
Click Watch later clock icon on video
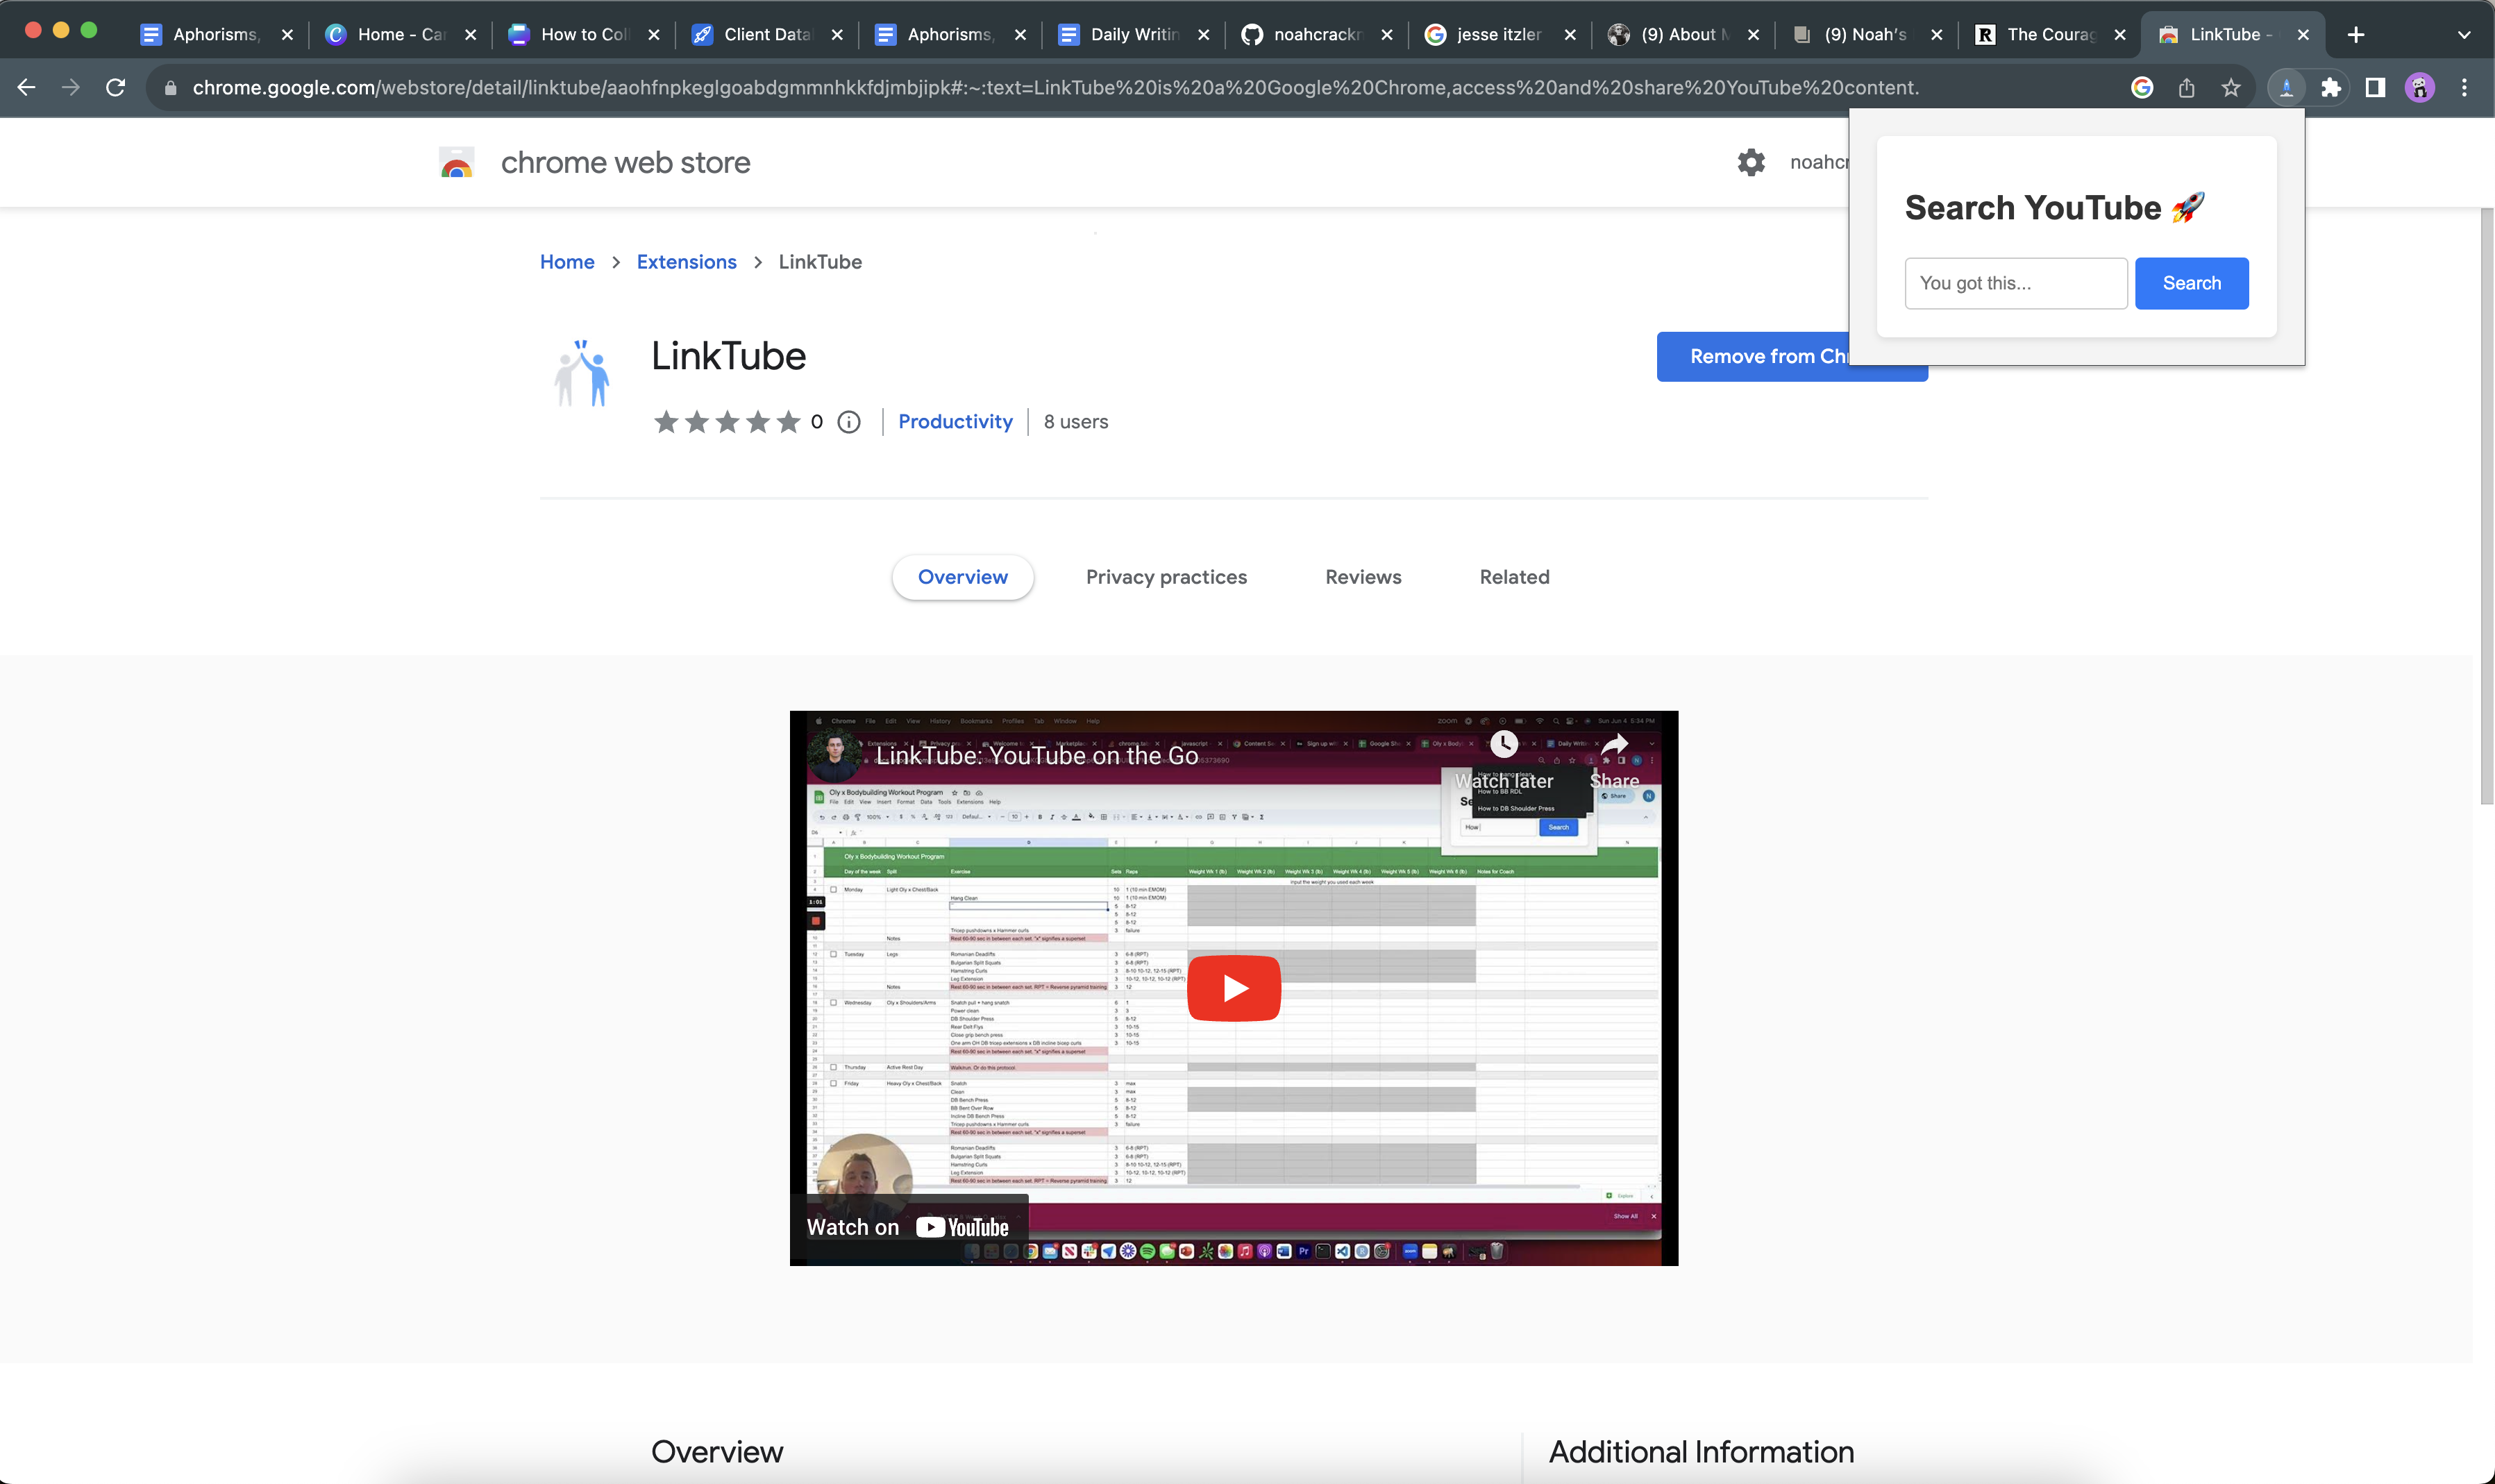[1504, 744]
